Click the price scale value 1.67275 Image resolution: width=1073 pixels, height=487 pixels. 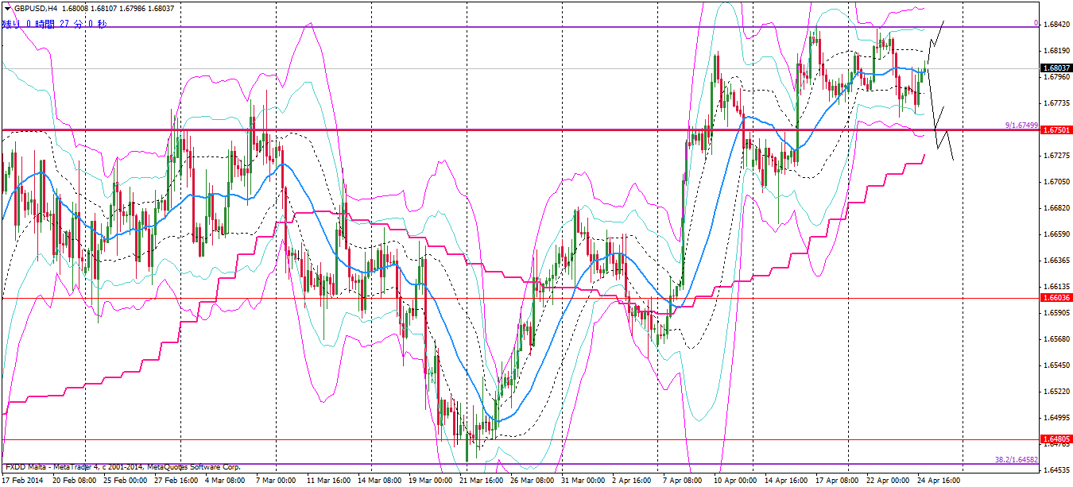click(x=1056, y=156)
